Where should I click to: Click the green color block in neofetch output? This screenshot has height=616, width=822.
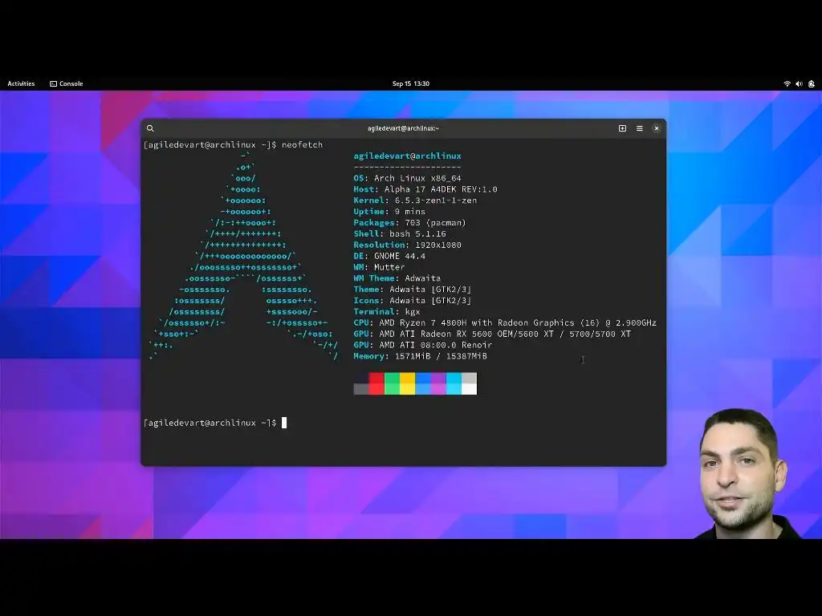click(x=392, y=383)
